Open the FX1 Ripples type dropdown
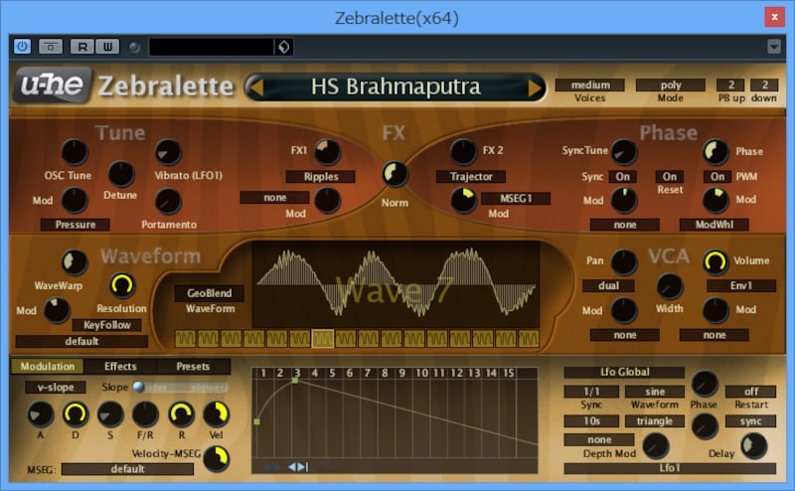The width and height of the screenshot is (795, 491). point(320,177)
